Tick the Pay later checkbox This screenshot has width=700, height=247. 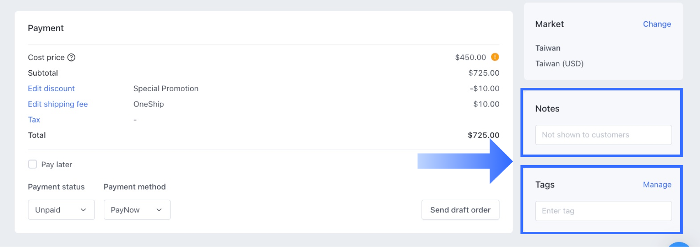pos(33,164)
